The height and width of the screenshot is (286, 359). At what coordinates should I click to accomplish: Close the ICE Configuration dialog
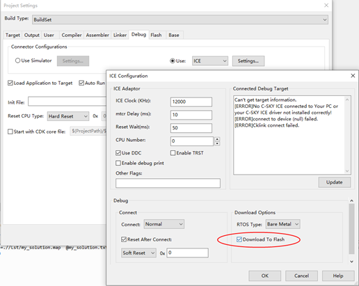coord(353,76)
